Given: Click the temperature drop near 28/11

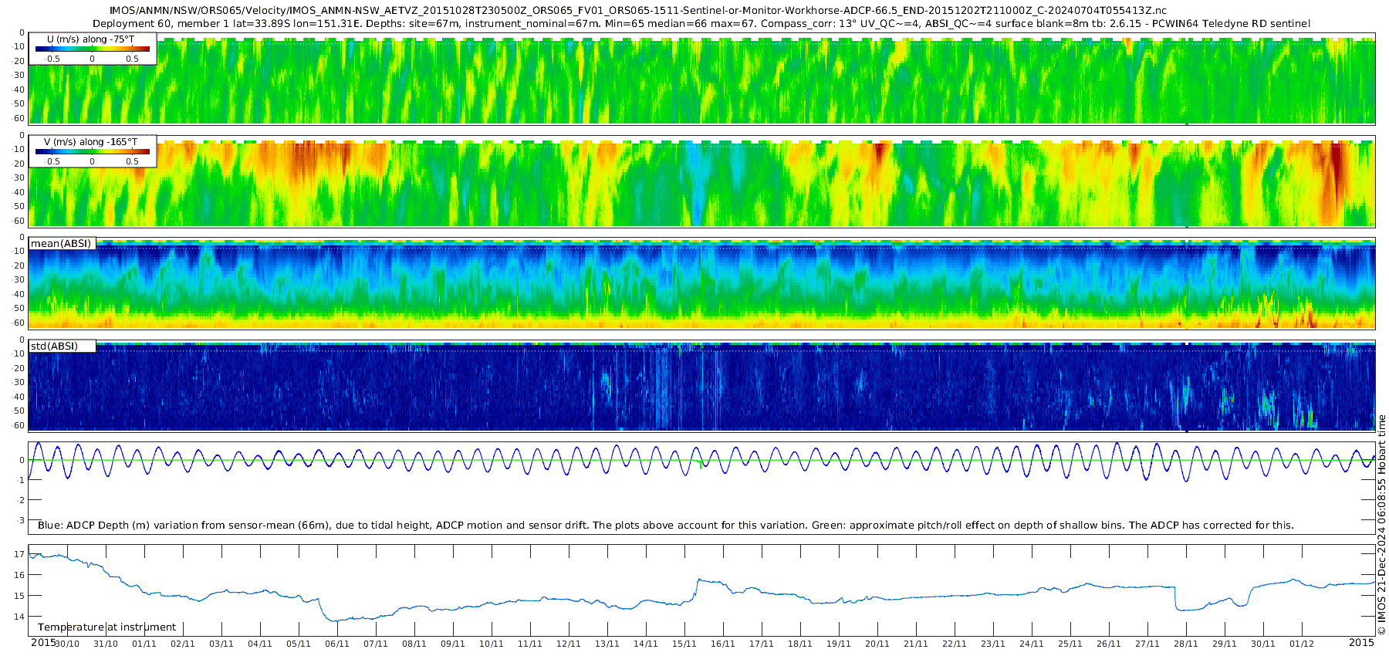Looking at the screenshot, I should 1175,598.
